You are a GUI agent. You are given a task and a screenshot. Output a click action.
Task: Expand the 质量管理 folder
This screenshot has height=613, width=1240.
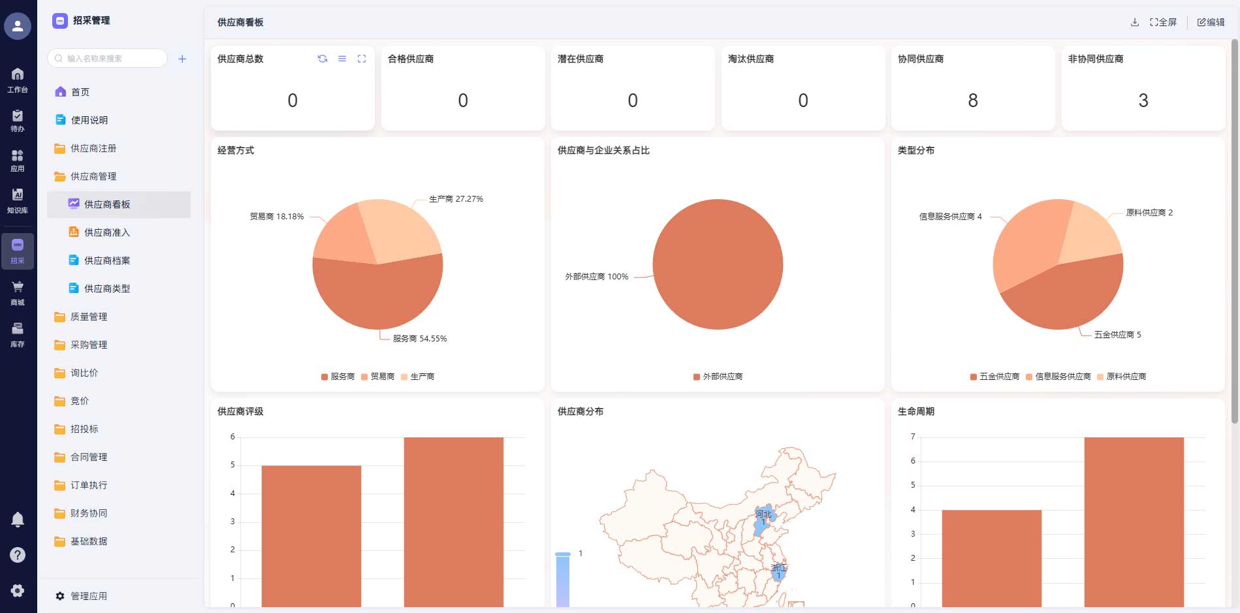tap(89, 317)
